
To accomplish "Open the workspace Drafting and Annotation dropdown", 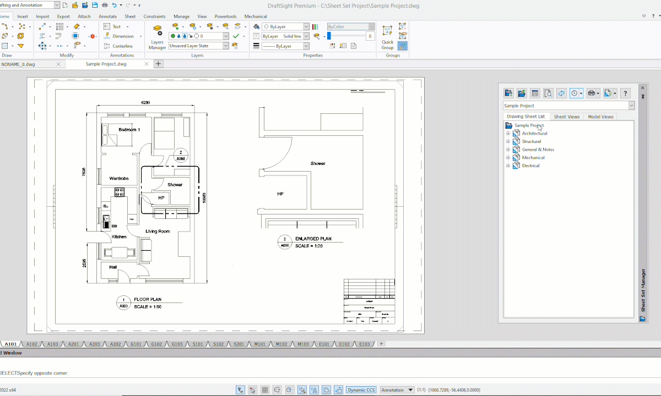I will (57, 5).
